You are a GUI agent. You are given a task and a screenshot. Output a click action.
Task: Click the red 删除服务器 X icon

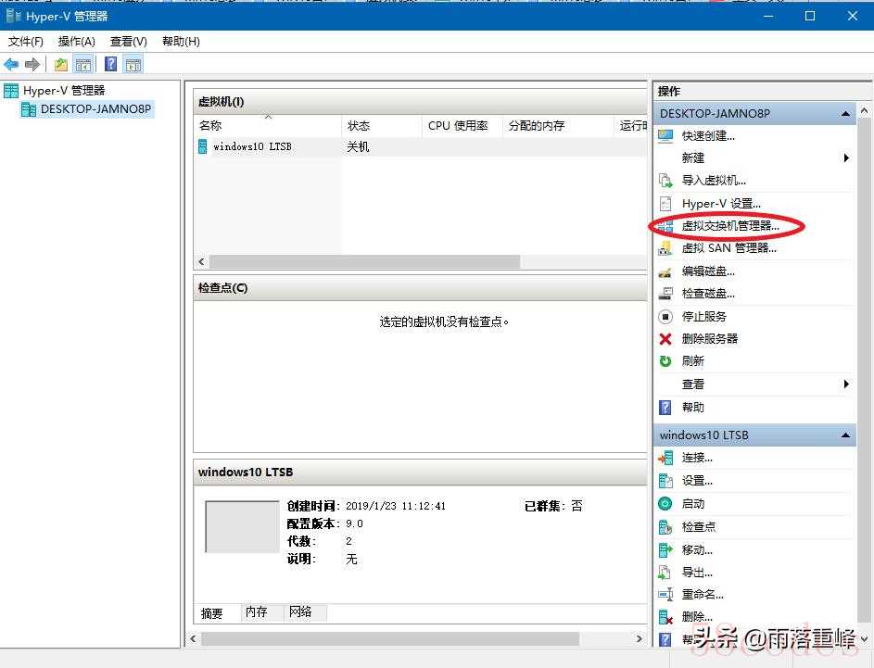[x=665, y=339]
